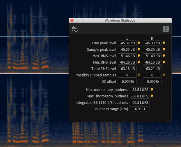Select the left True peak level value
Screen dimensions: 181x147
coord(127,43)
